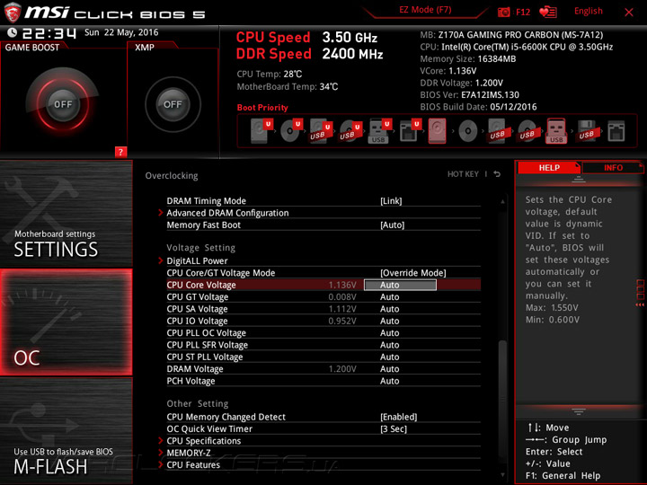Screen dimensions: 647x485
Task: Click the scrollbar down arrow of settings list
Action: click(502, 475)
